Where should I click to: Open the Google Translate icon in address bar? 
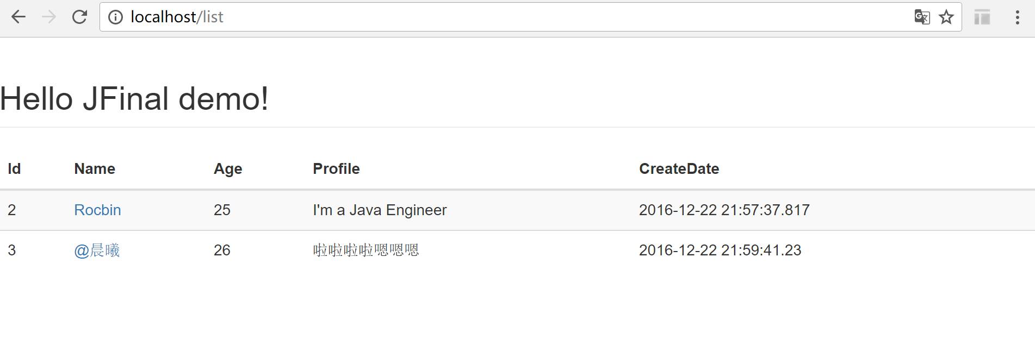point(922,17)
